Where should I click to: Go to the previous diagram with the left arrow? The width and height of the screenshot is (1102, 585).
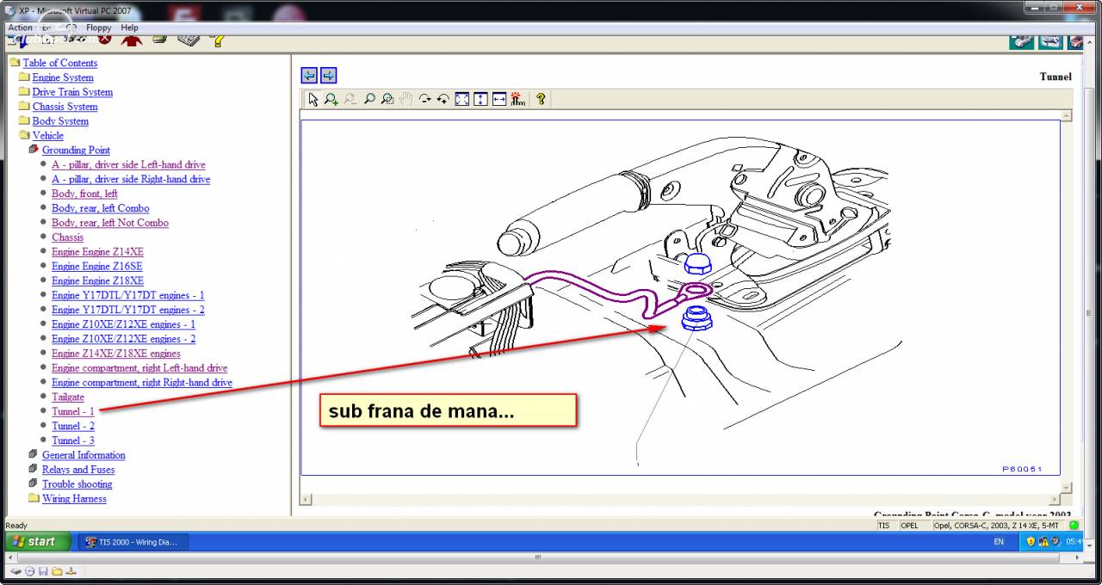[309, 76]
